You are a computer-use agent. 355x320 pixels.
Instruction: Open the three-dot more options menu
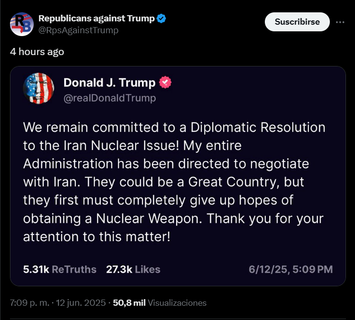point(340,22)
